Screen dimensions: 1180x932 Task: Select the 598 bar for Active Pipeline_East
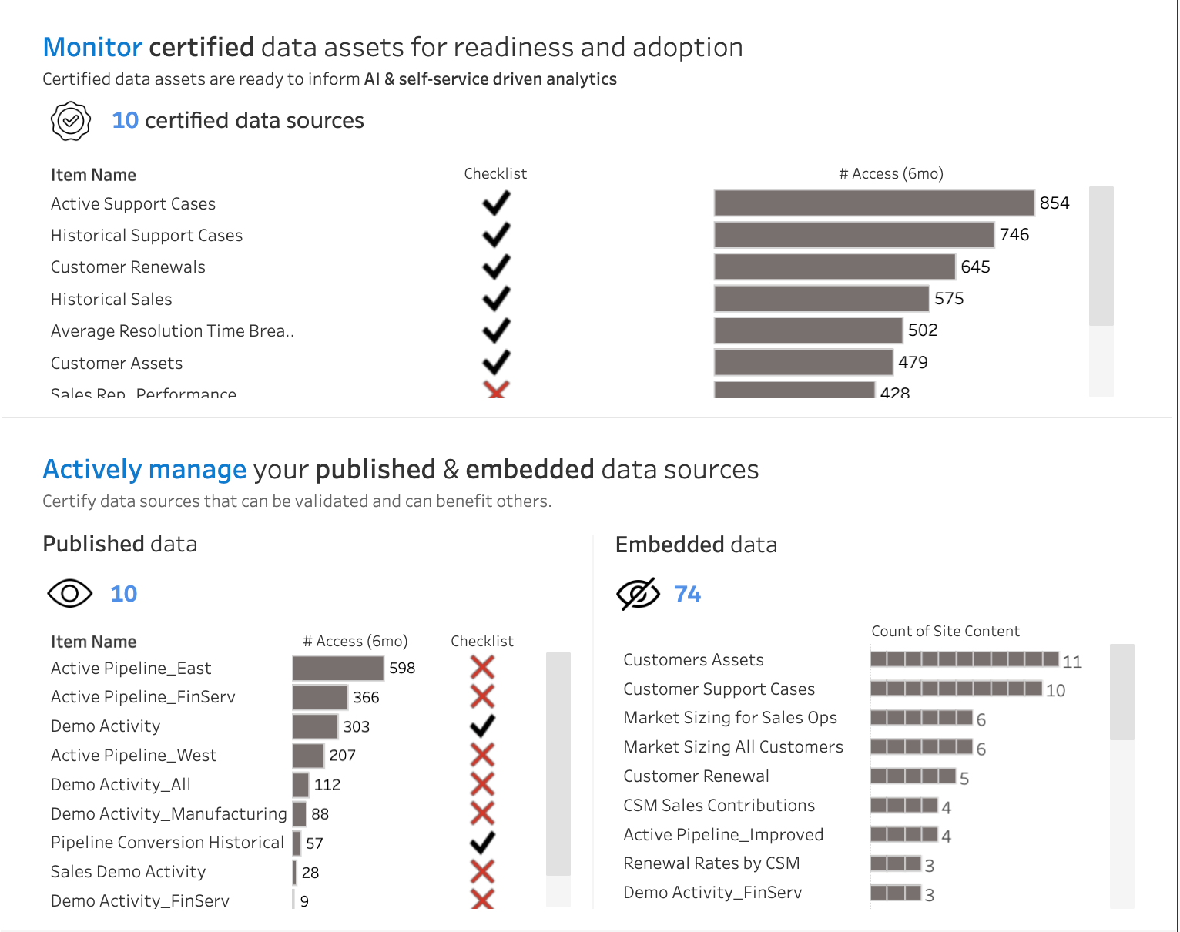338,668
